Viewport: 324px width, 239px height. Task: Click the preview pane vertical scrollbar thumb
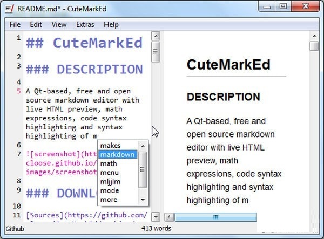click(314, 46)
